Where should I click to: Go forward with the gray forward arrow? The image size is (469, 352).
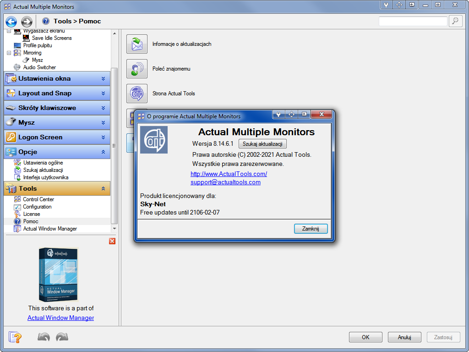[x=27, y=22]
